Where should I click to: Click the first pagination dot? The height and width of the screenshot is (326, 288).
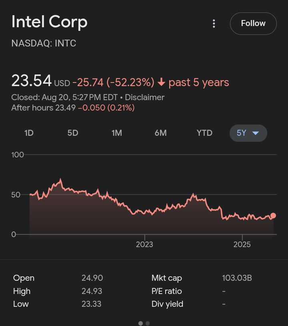[x=140, y=323]
